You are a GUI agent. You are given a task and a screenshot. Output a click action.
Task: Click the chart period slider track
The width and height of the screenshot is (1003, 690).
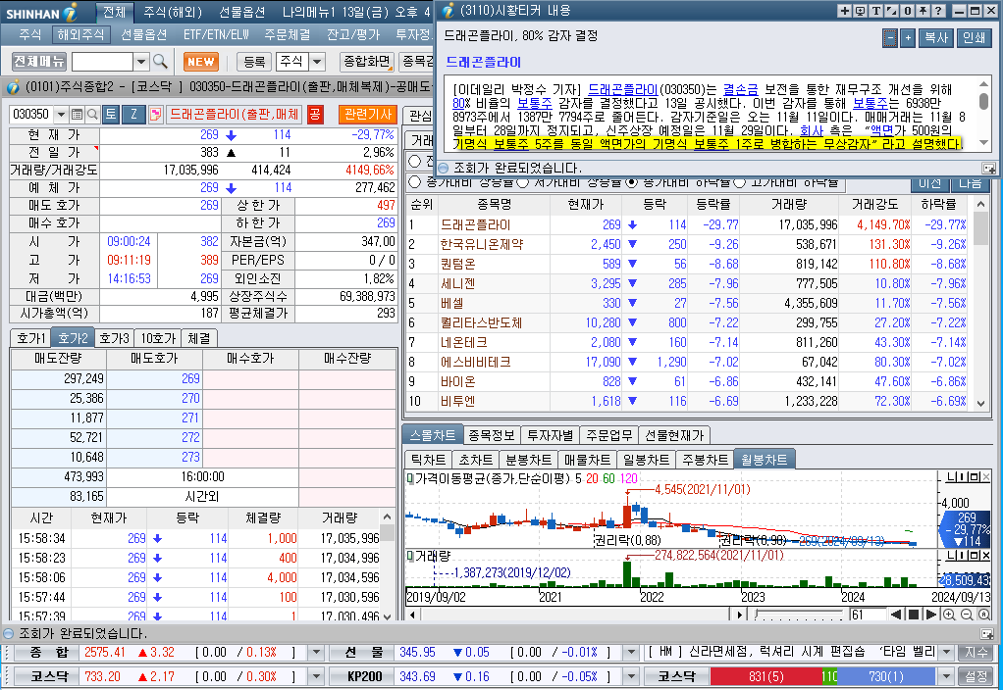(798, 615)
